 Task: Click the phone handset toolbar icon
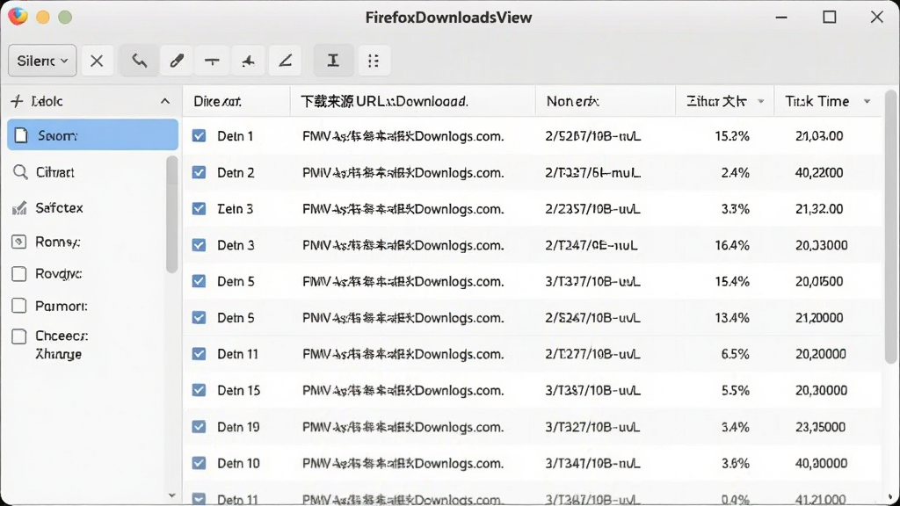139,61
